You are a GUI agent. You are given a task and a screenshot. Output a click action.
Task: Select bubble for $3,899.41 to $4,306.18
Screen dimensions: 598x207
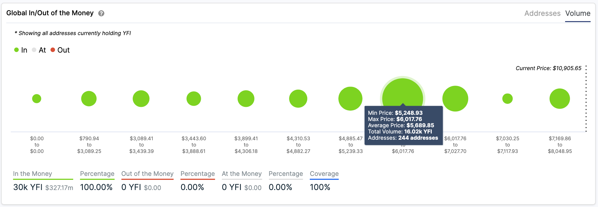[x=246, y=99]
